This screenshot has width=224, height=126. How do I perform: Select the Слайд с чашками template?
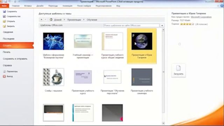coord(54,77)
